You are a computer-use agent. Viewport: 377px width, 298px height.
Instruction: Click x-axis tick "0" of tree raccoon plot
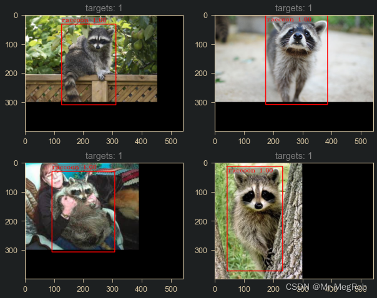(x=215, y=289)
